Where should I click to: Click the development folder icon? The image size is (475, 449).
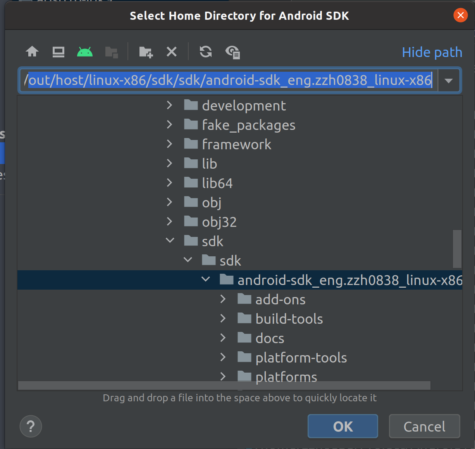(191, 105)
